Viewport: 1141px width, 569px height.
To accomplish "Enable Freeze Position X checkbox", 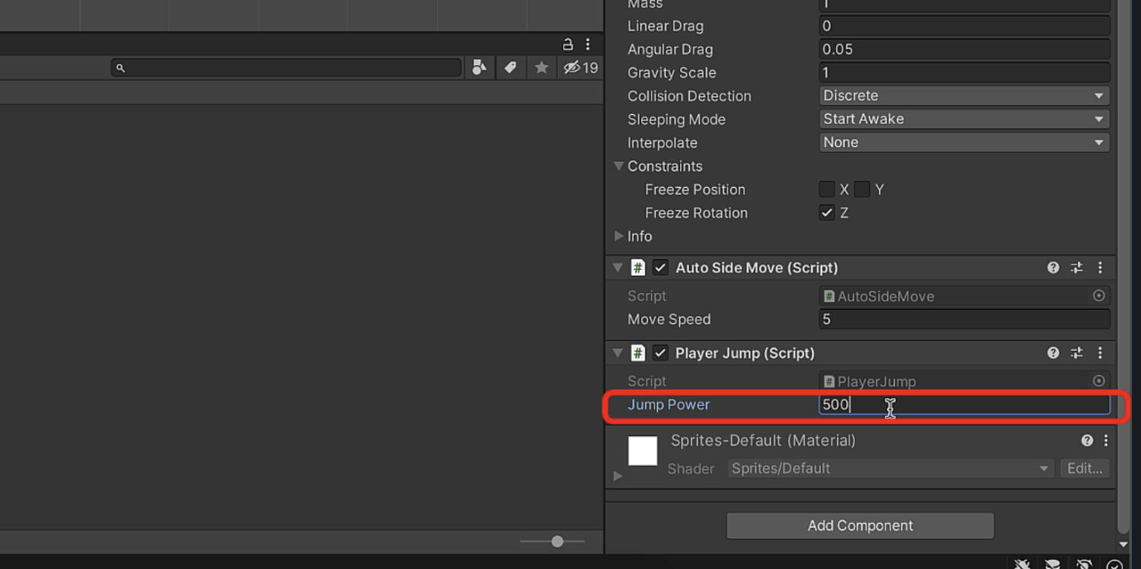I will coord(827,189).
